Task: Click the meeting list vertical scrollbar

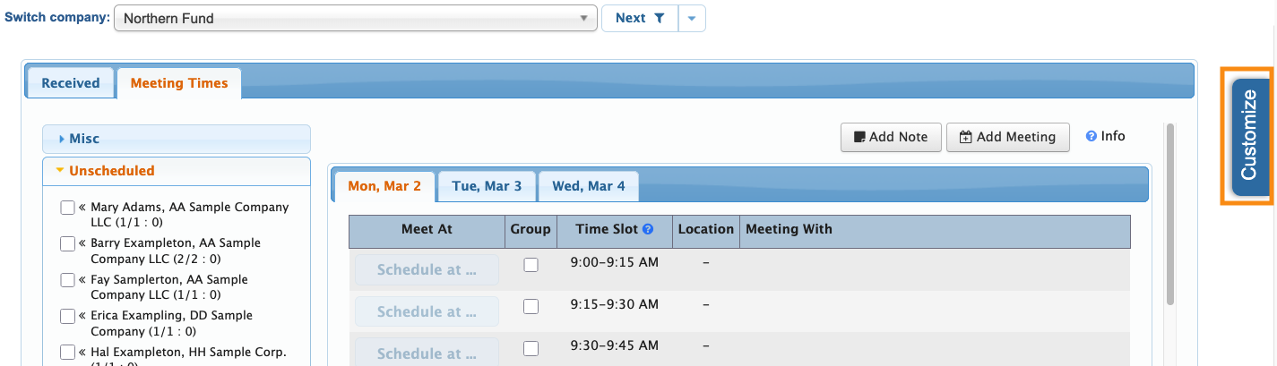Action: coord(1169,215)
